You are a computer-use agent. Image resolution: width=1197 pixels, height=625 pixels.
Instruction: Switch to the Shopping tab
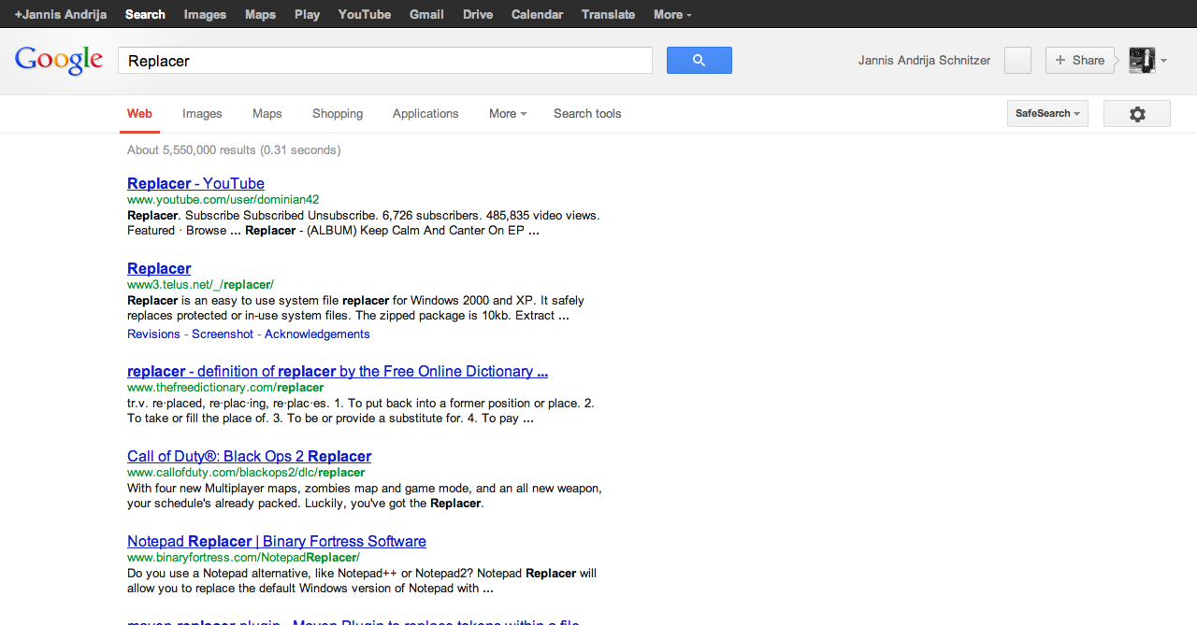coord(338,114)
